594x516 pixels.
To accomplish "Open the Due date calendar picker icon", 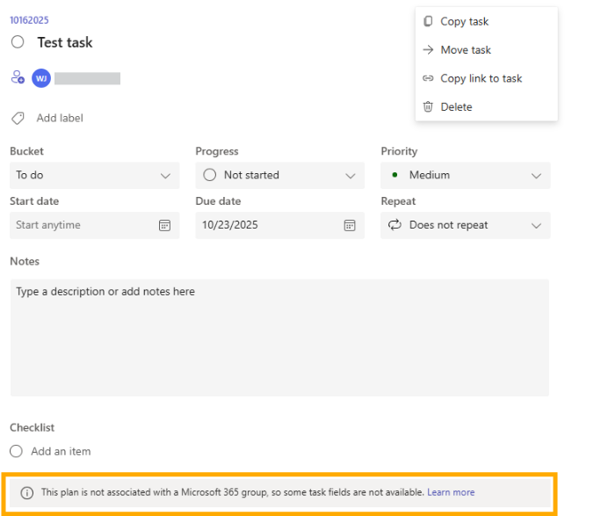I will 350,225.
